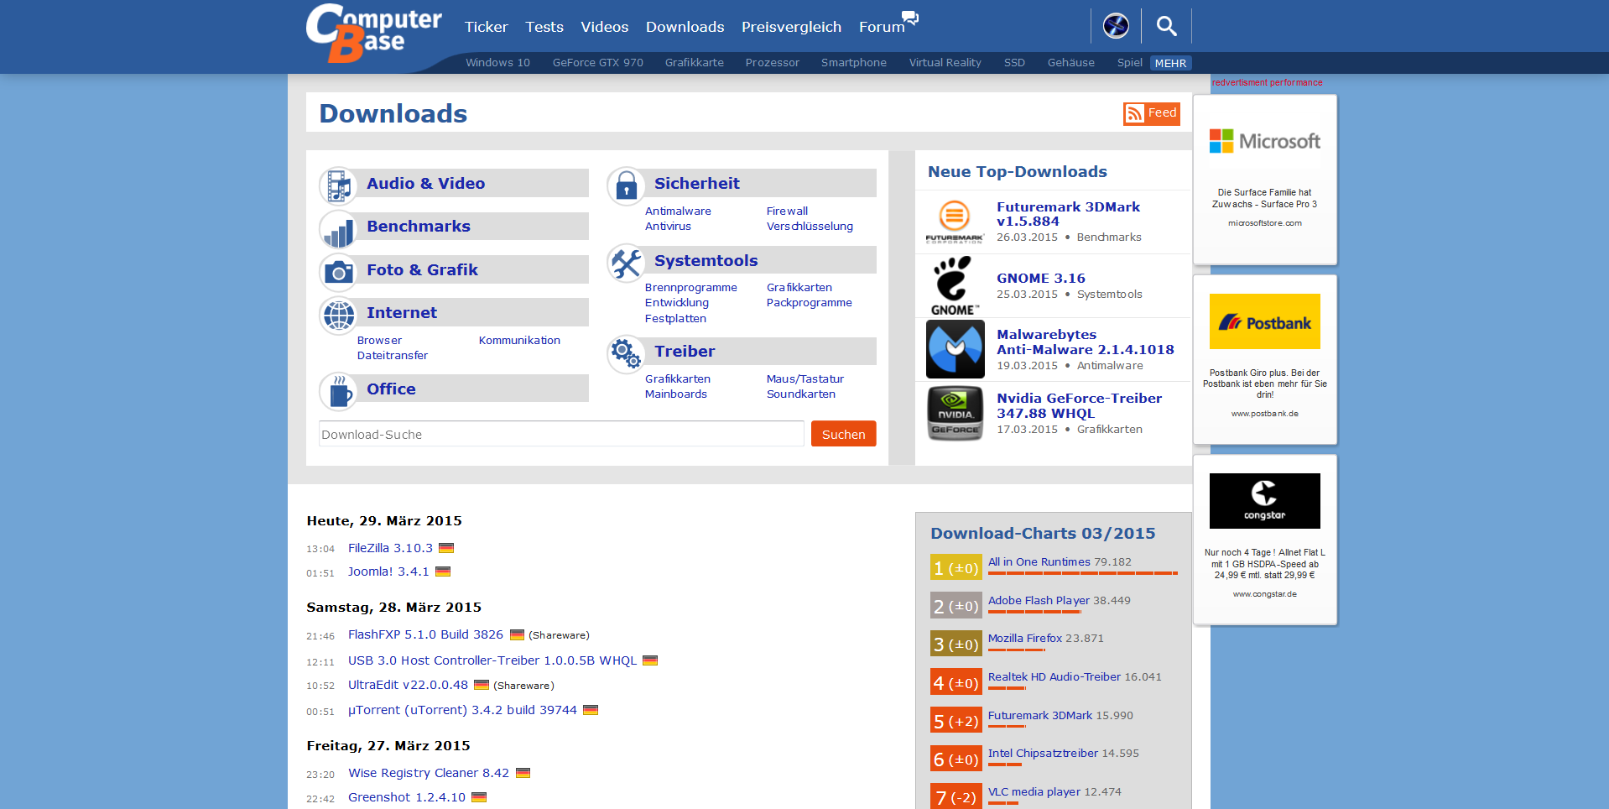The image size is (1609, 809).
Task: Click the flag beside FlashFXP 5.1.0
Action: (x=517, y=634)
